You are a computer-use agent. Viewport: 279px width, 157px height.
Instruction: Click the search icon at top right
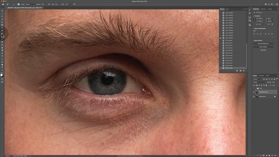click(x=269, y=4)
